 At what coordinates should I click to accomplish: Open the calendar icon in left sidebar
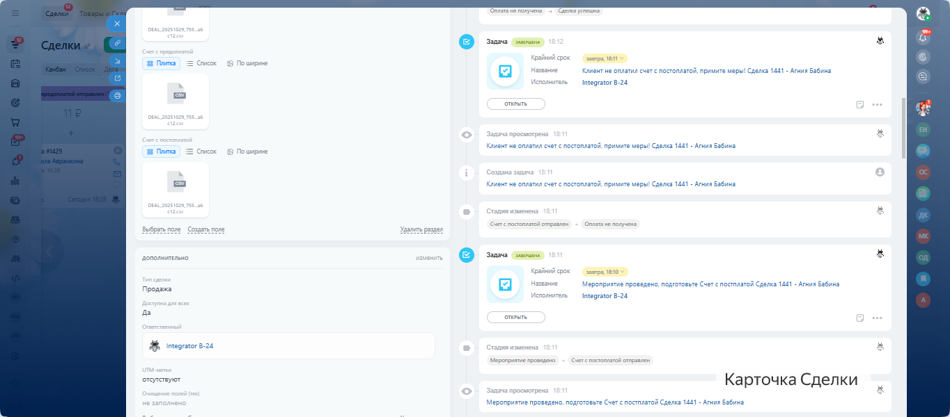coord(15,64)
